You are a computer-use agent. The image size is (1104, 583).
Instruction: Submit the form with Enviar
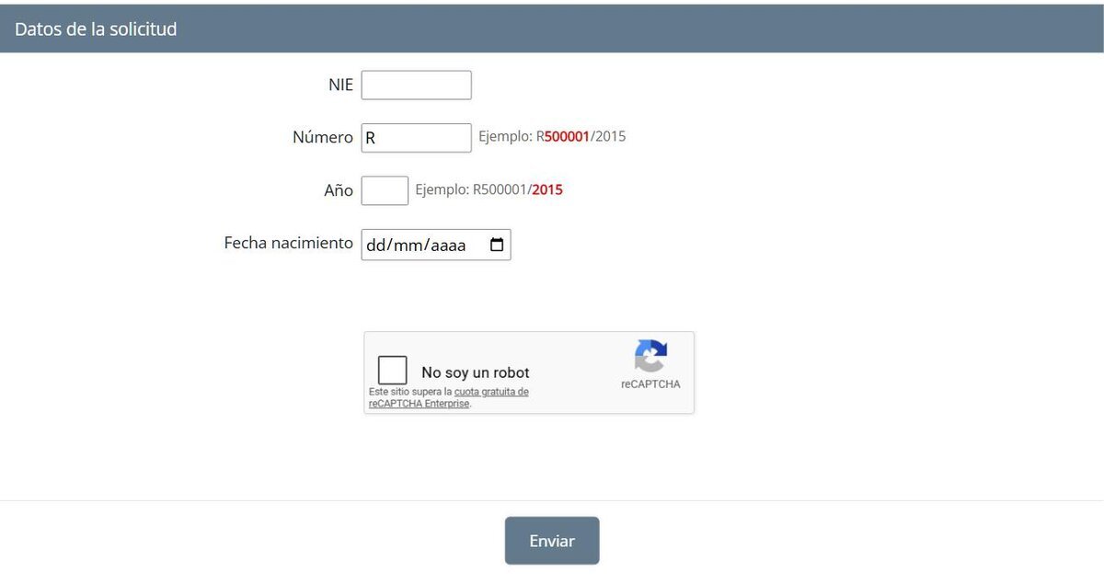click(x=552, y=541)
